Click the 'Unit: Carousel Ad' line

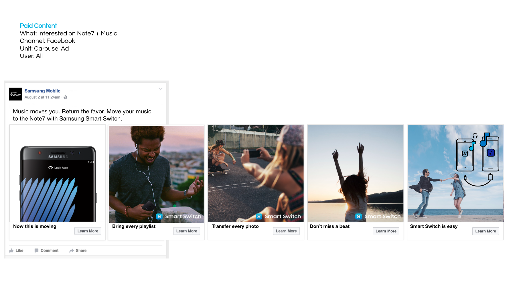coord(44,49)
